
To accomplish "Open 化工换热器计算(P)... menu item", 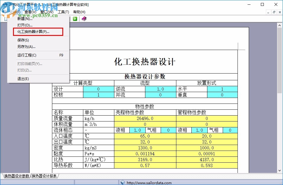I will (x=38, y=32).
